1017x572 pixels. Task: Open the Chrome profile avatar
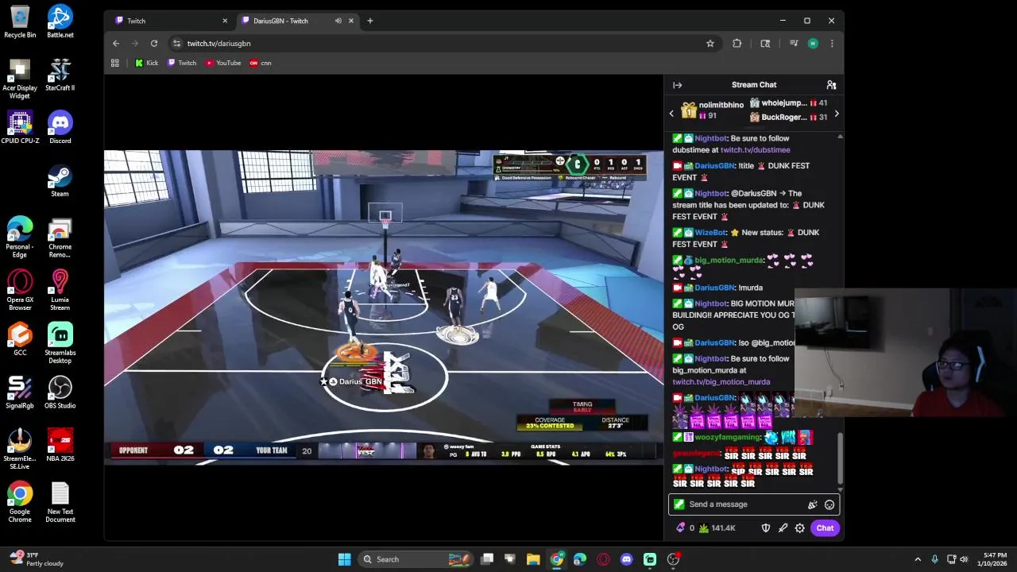(813, 44)
